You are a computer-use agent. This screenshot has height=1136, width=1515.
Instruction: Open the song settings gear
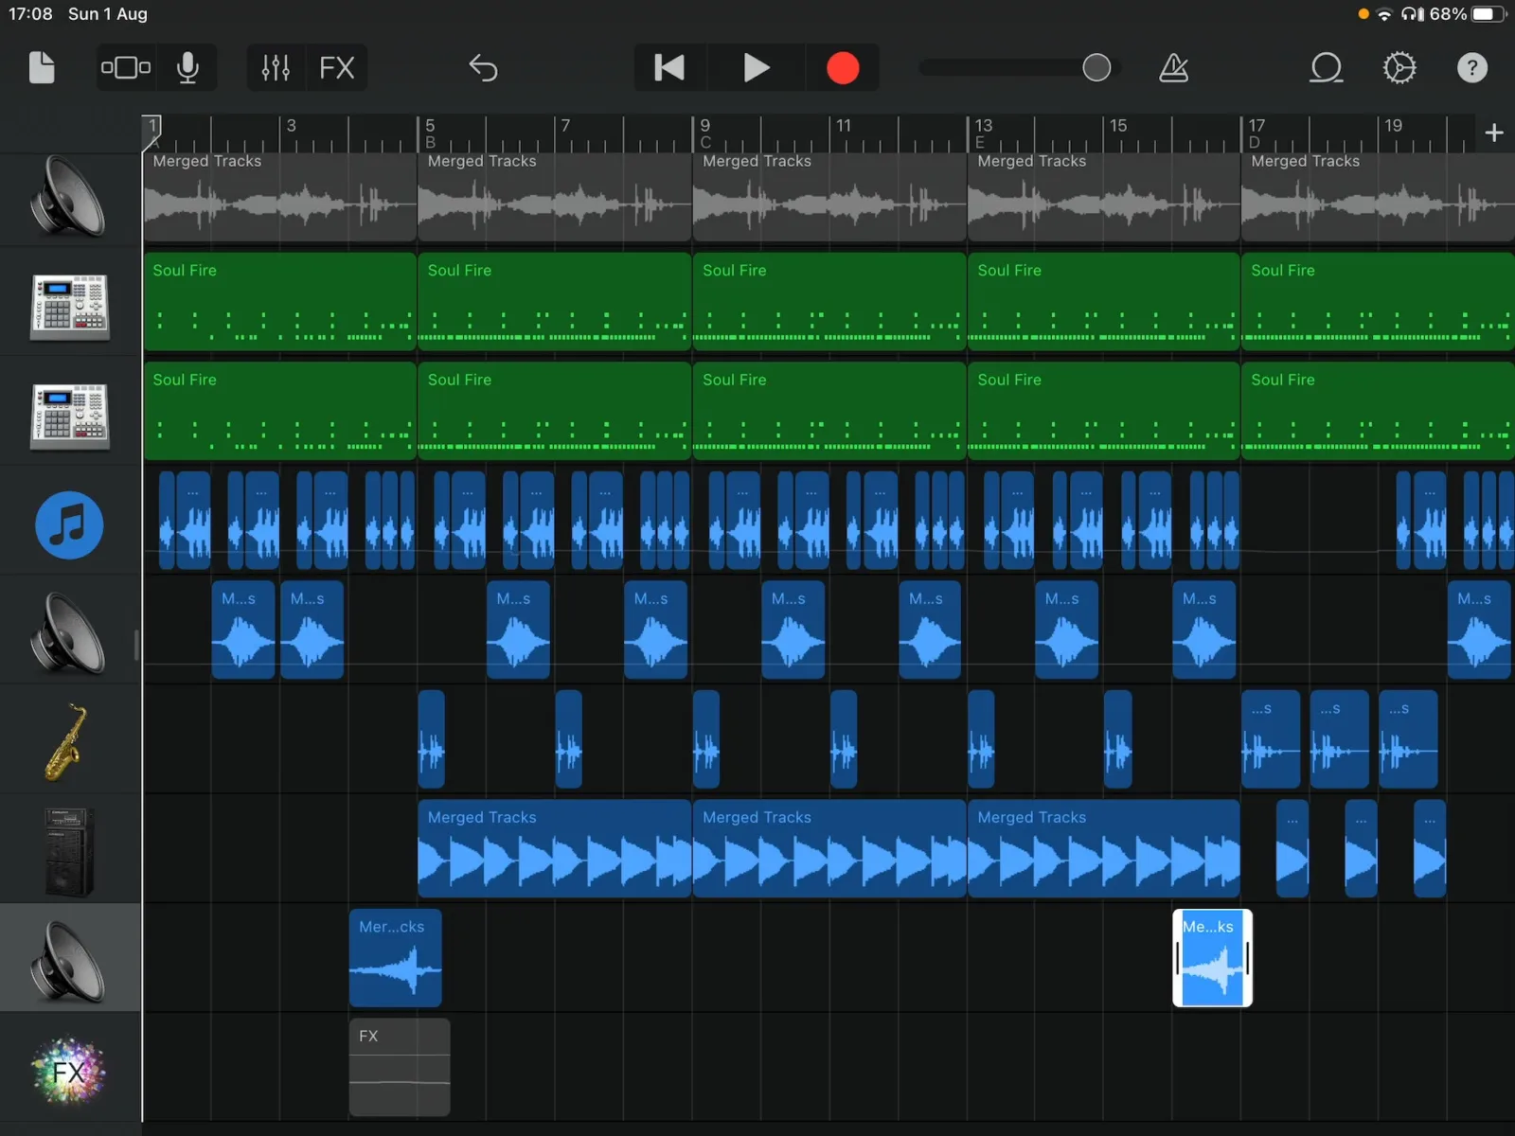click(1399, 68)
